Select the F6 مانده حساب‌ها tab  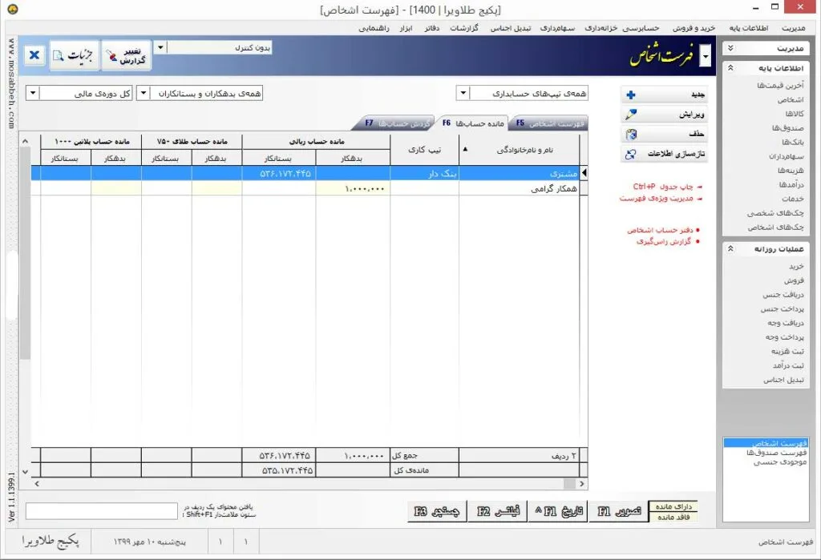(473, 123)
